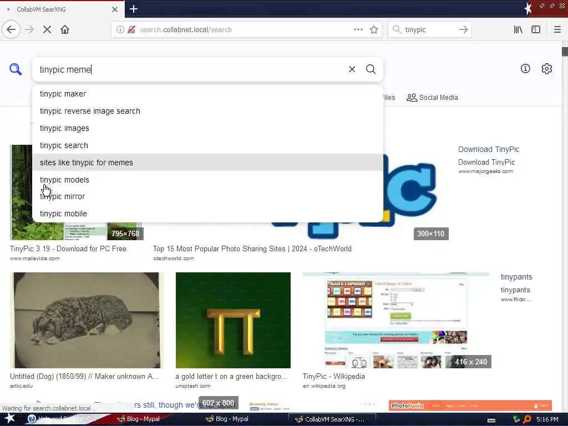Click the www.malavida.com source text

point(35,258)
